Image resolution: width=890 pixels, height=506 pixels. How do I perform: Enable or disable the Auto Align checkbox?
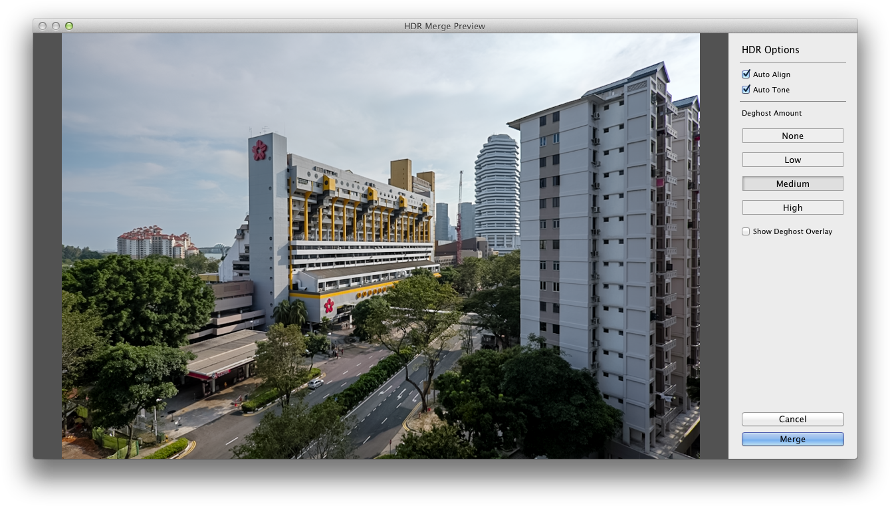746,74
